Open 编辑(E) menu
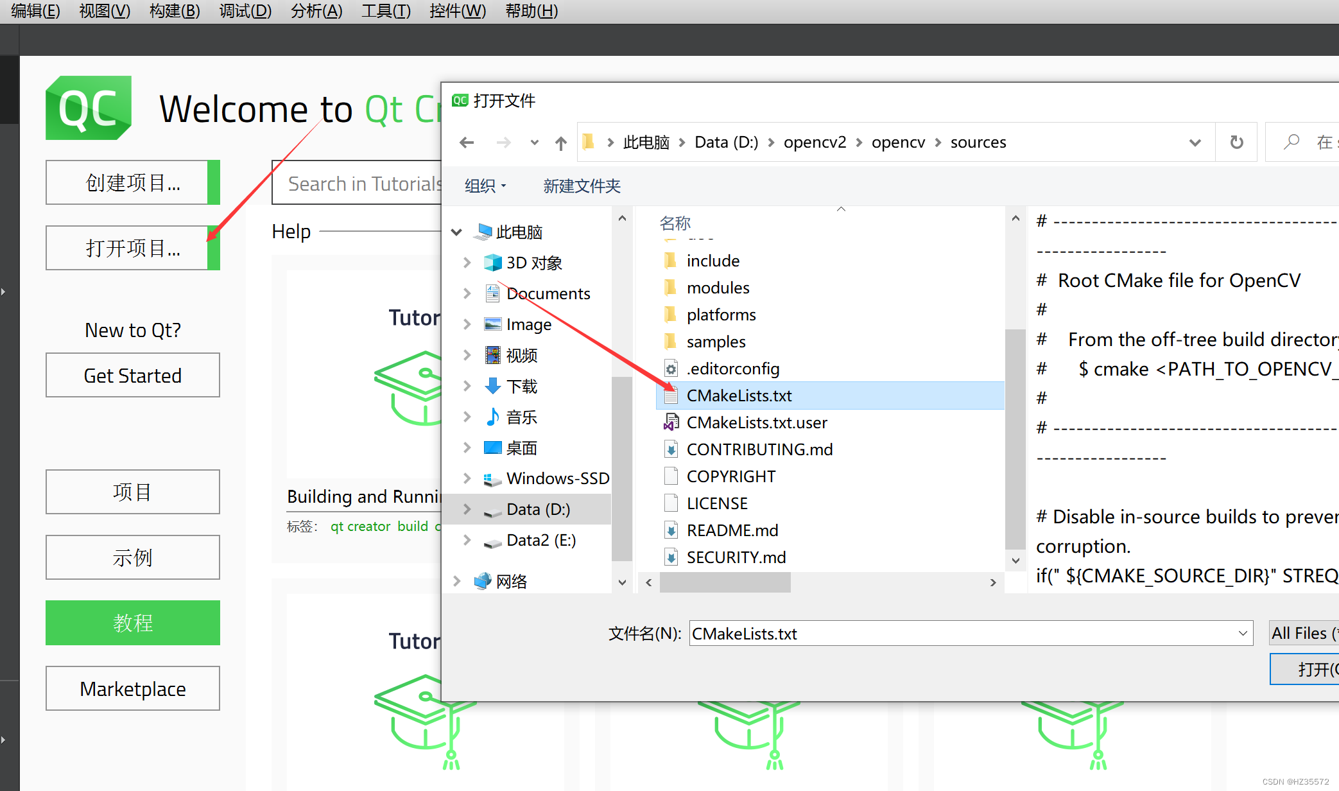 pos(35,11)
